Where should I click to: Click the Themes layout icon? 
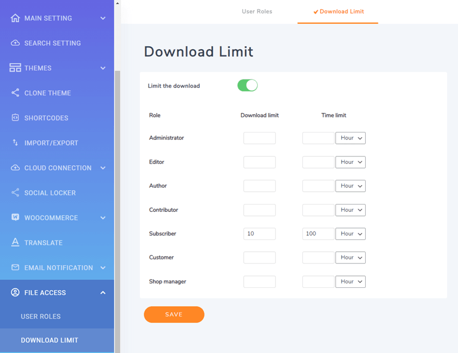(x=15, y=68)
